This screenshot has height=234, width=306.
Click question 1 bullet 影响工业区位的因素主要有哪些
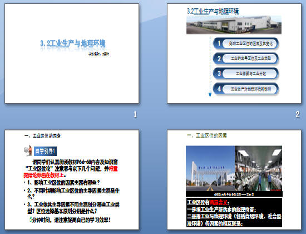(63, 182)
